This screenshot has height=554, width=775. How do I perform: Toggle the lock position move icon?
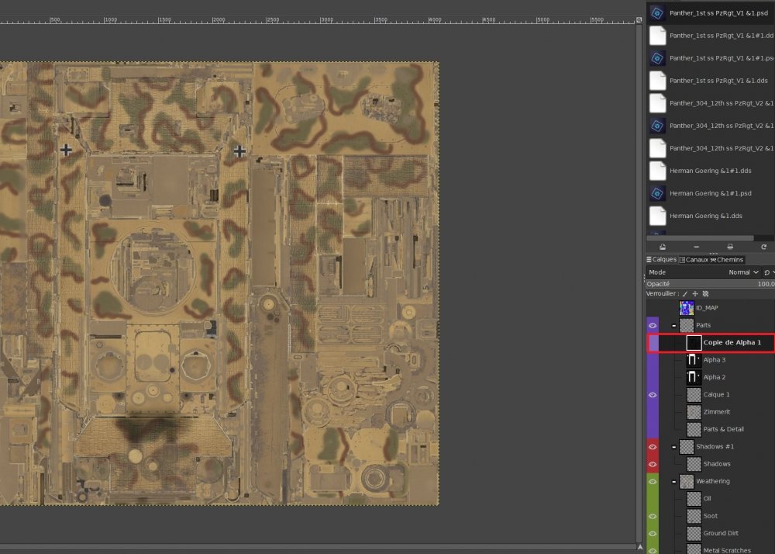pos(695,294)
